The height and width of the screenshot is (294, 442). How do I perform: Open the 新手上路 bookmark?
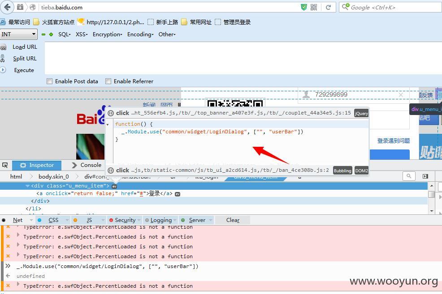[x=163, y=22]
